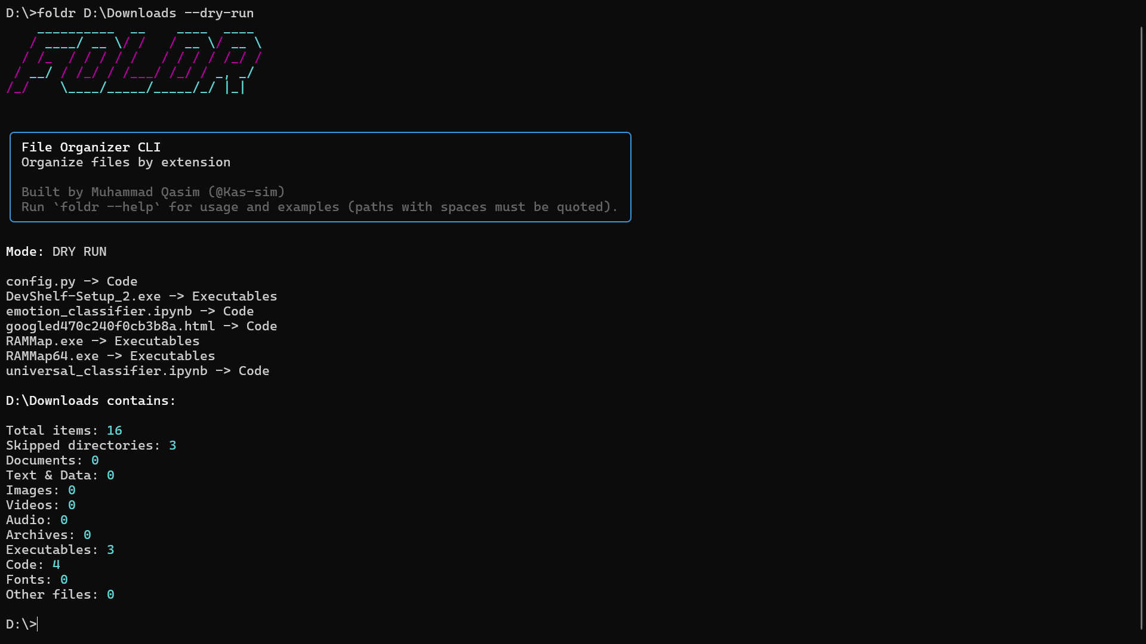Click the Skipped directories value 3
The width and height of the screenshot is (1146, 644).
pyautogui.click(x=172, y=445)
